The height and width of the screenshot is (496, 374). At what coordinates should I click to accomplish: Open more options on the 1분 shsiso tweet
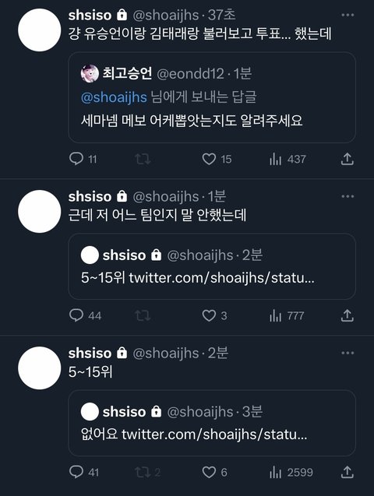[x=348, y=196]
